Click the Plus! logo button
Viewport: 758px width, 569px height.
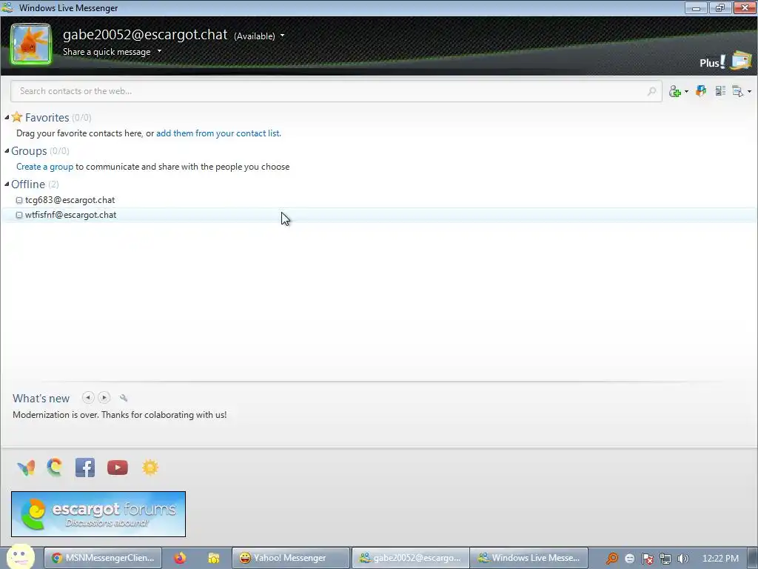click(712, 62)
